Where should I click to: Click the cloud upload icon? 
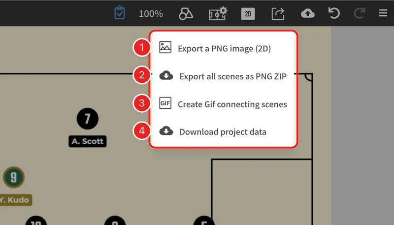[308, 13]
